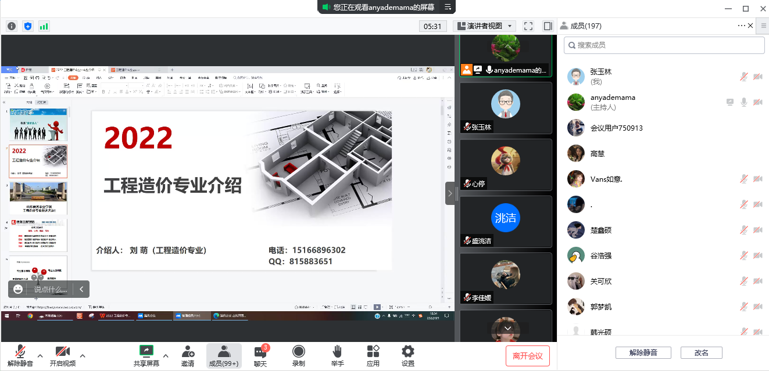Click the 搜索成员 search field
769x371 pixels.
pyautogui.click(x=664, y=45)
